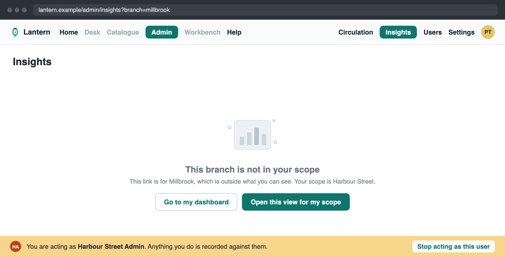Viewport: 505px width, 257px height.
Task: Click the Lantern logo icon
Action: pos(15,32)
